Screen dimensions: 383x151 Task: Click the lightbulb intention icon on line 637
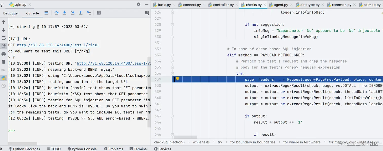[178, 79]
